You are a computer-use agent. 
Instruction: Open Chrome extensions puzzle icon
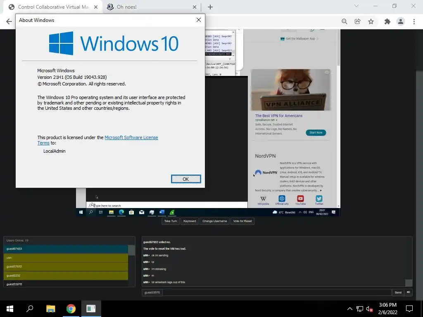click(x=387, y=21)
